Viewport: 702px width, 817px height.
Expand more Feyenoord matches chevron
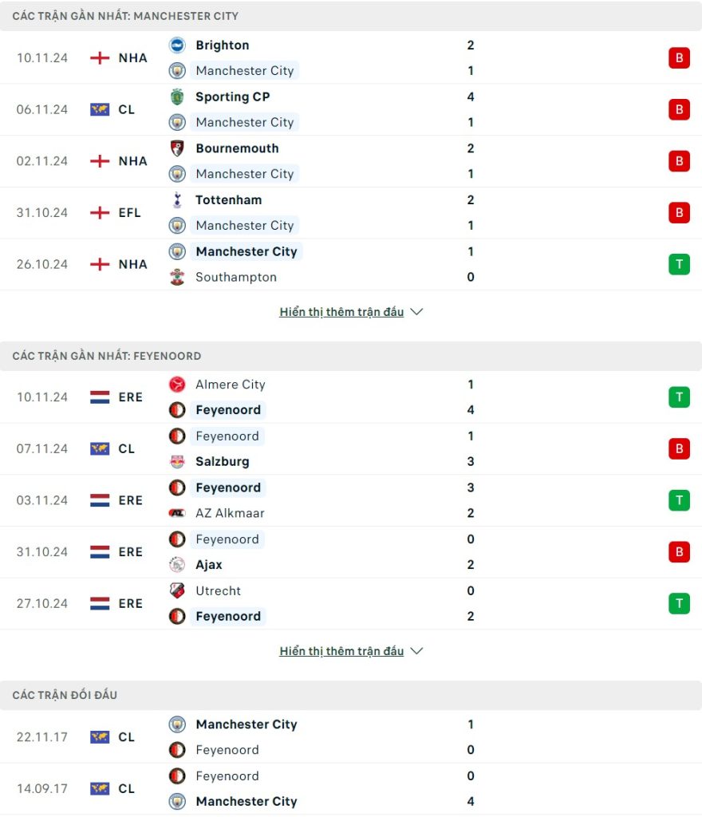click(x=416, y=651)
